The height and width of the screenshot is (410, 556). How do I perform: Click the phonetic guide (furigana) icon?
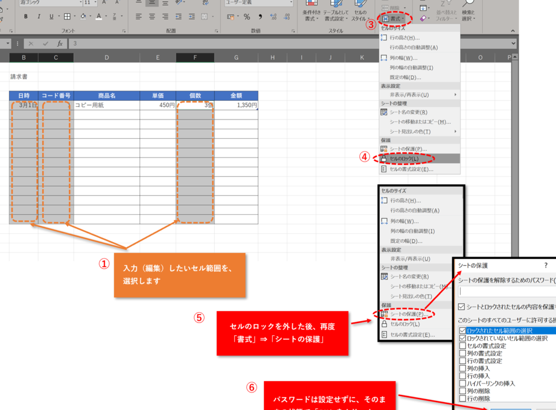point(114,16)
